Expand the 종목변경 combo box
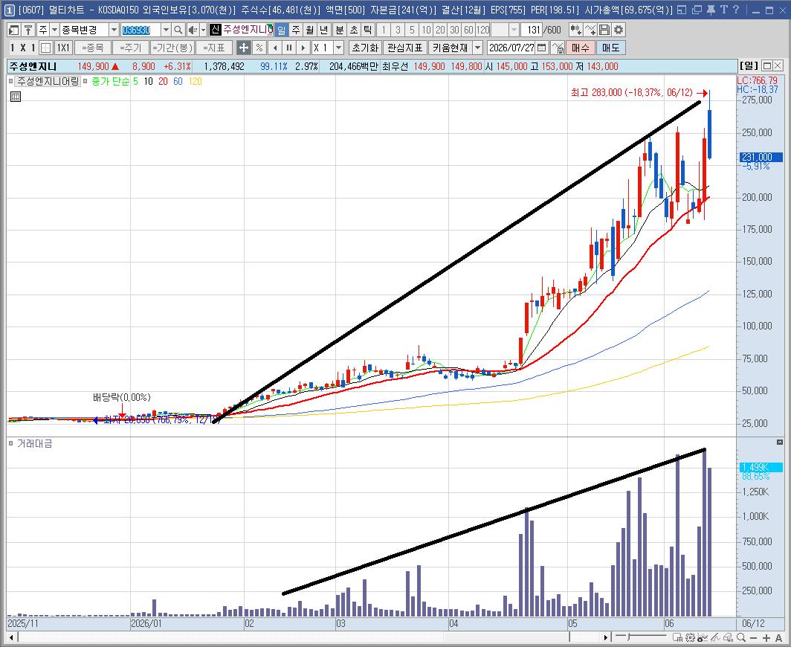Image resolution: width=791 pixels, height=647 pixels. [114, 30]
